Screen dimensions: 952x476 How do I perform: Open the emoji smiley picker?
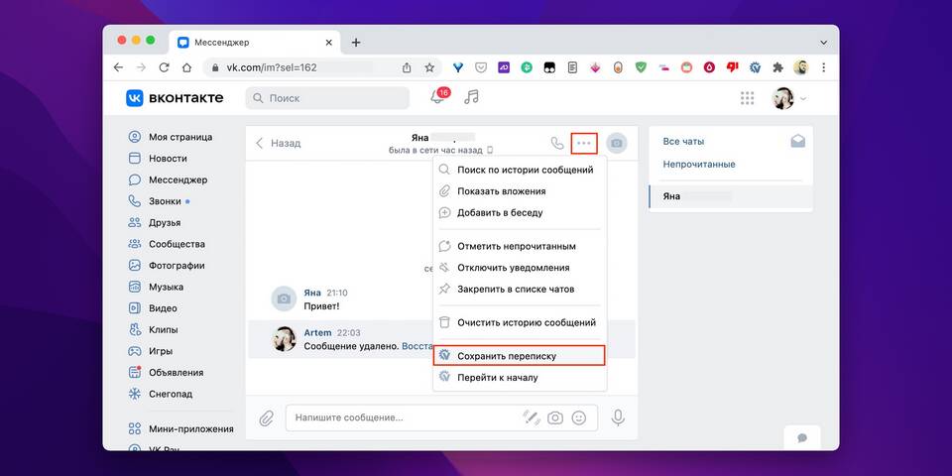(579, 417)
